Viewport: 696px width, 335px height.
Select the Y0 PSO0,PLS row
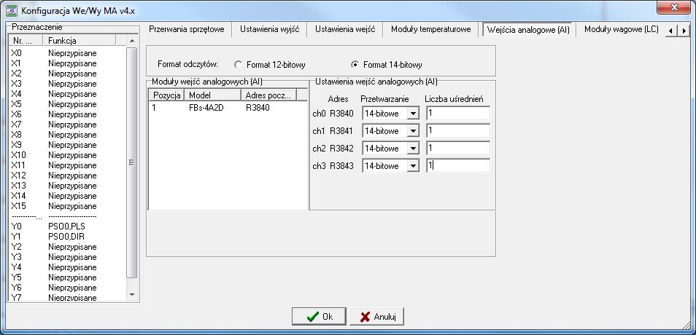67,226
